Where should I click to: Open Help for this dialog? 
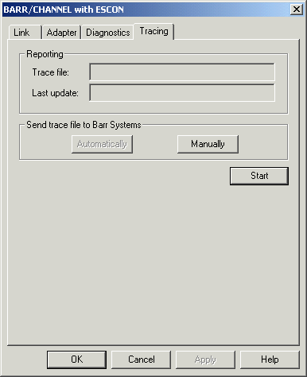[270, 360]
